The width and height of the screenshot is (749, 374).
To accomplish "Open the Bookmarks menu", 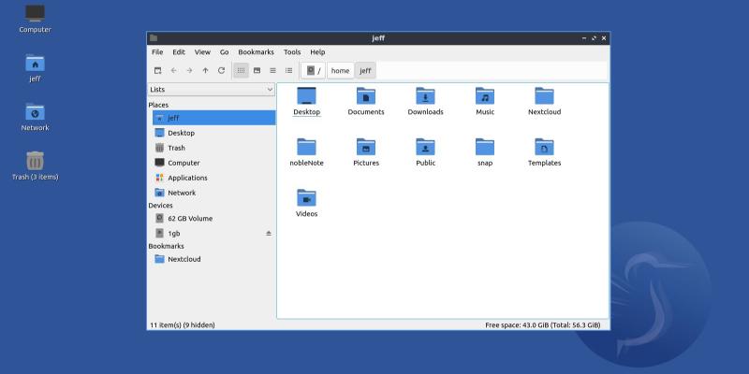I will 256,52.
